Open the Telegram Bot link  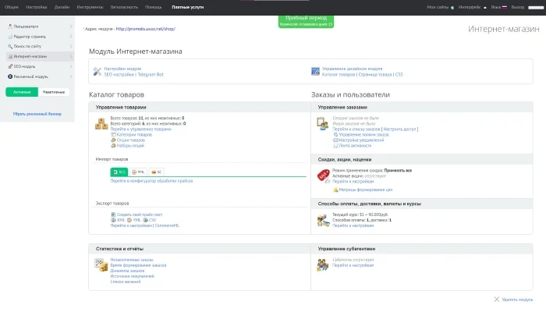151,75
